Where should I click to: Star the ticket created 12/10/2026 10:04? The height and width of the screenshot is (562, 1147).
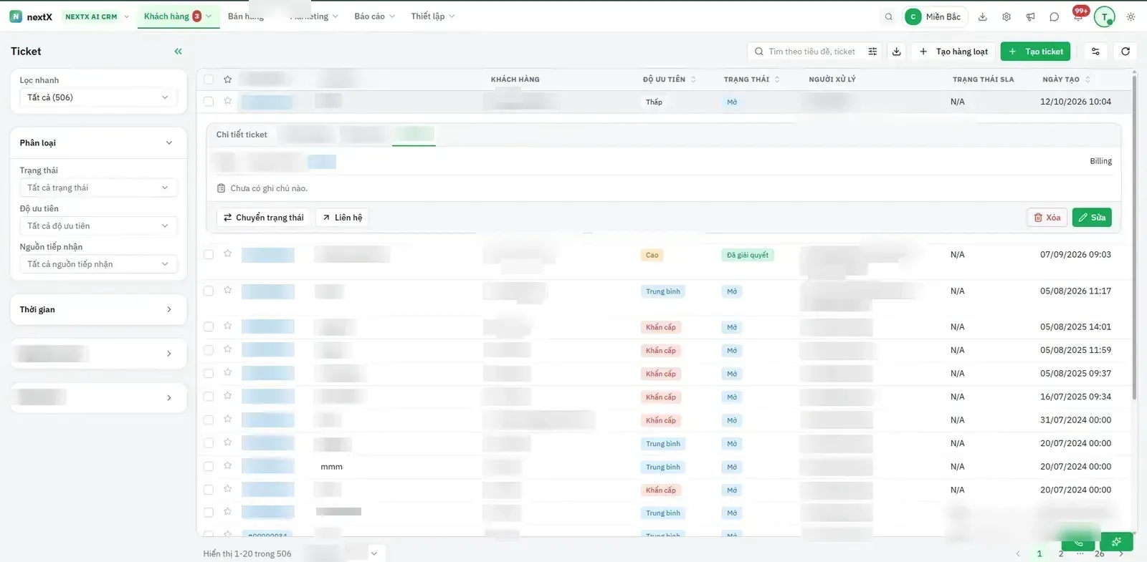(227, 101)
